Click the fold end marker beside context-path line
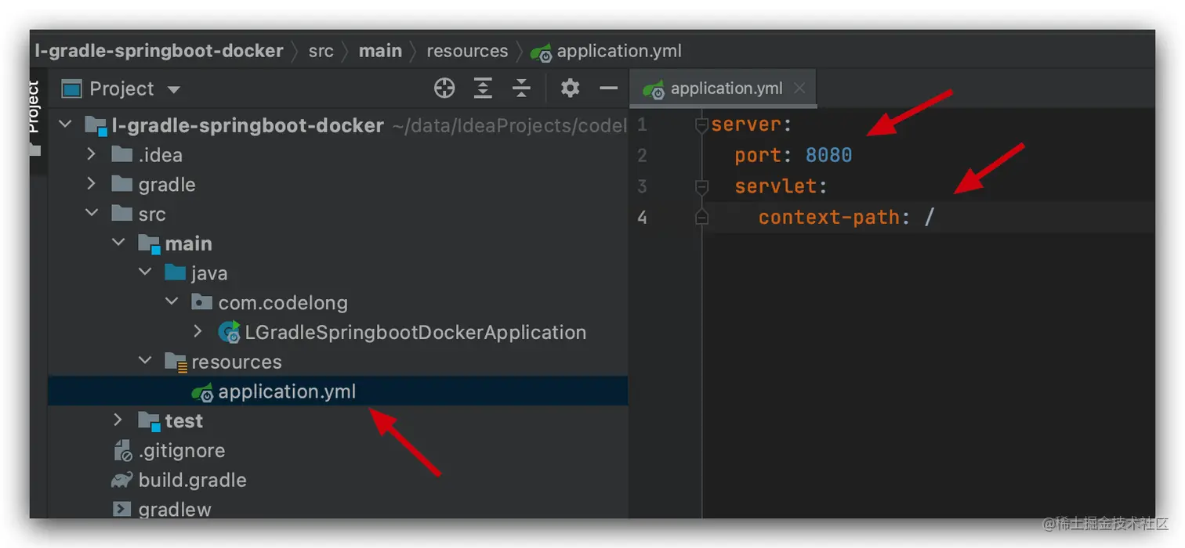 click(701, 218)
